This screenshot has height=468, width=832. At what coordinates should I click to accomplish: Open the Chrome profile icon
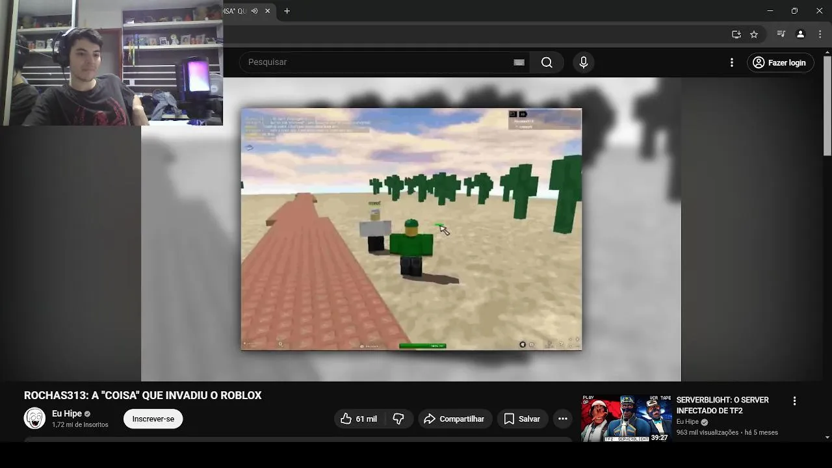pos(801,34)
